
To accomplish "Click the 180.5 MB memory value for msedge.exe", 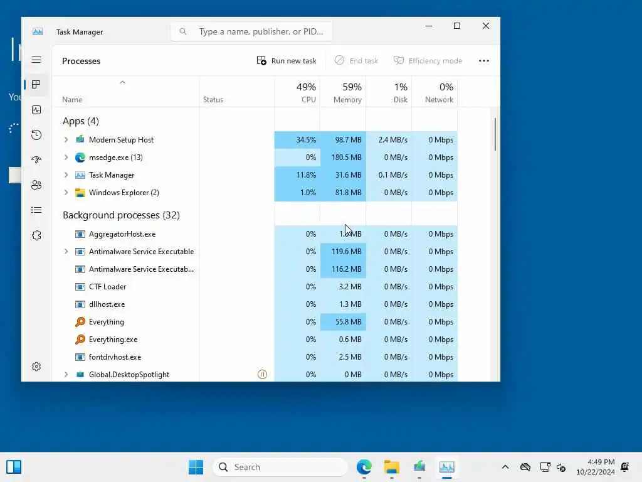I will [x=346, y=158].
